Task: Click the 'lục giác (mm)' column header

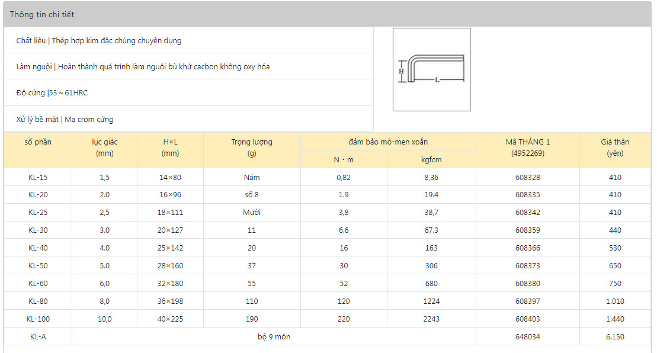Action: 104,147
